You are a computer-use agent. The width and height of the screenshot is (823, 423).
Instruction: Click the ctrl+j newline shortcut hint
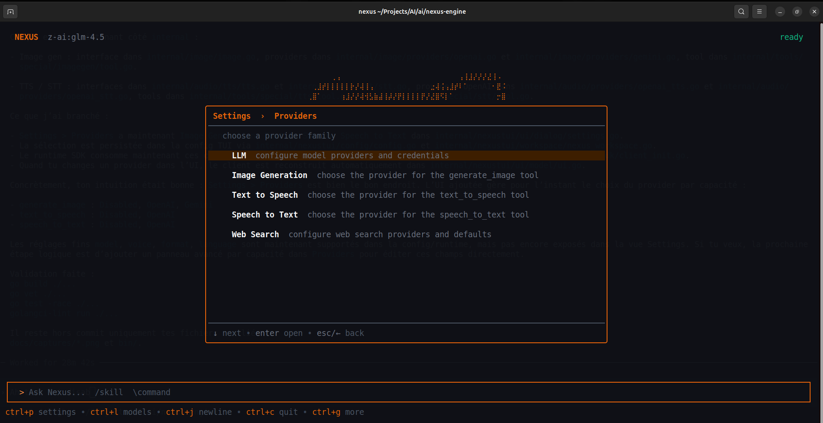pos(199,412)
